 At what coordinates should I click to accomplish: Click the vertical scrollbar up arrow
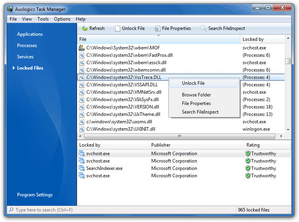[x=288, y=38]
